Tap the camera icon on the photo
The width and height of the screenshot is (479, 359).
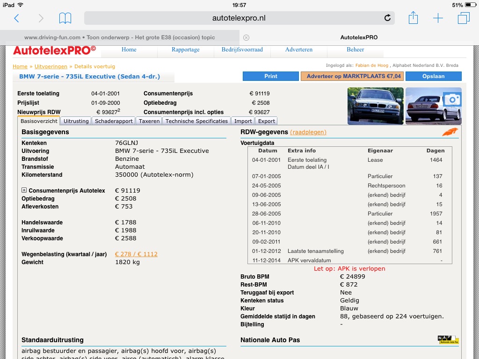(x=452, y=100)
